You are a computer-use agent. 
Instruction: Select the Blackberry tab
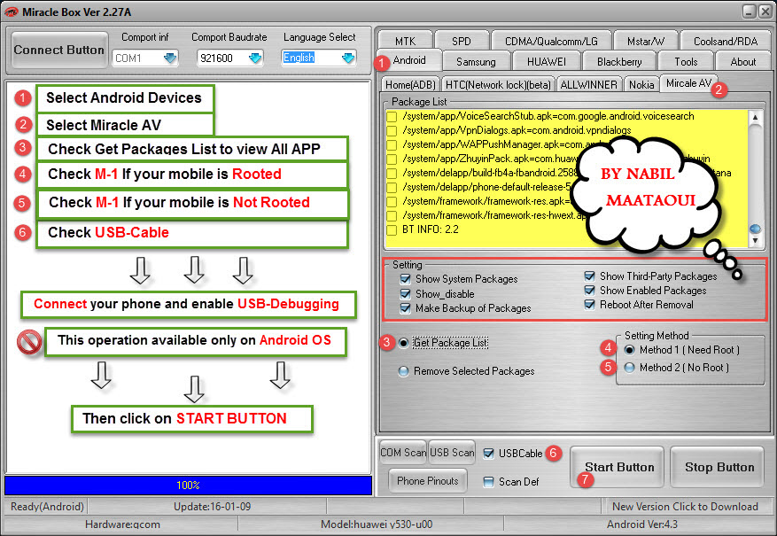619,62
